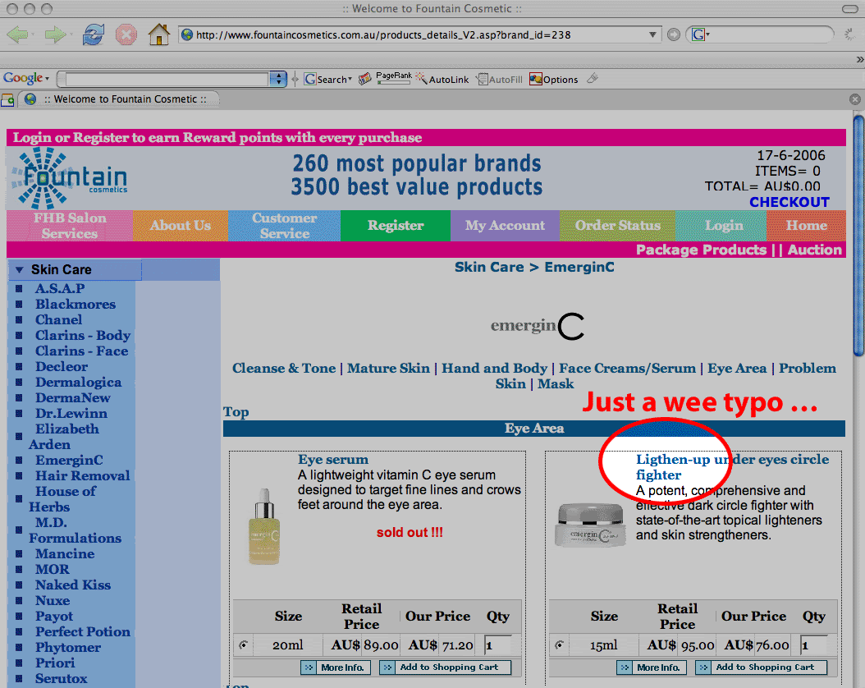Click the Google Search button in toolbar
Image resolution: width=865 pixels, height=688 pixels.
[x=327, y=79]
